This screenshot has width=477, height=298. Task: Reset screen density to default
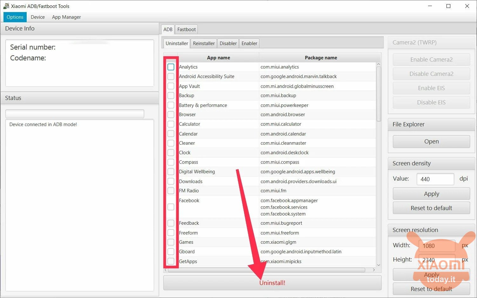click(x=431, y=208)
